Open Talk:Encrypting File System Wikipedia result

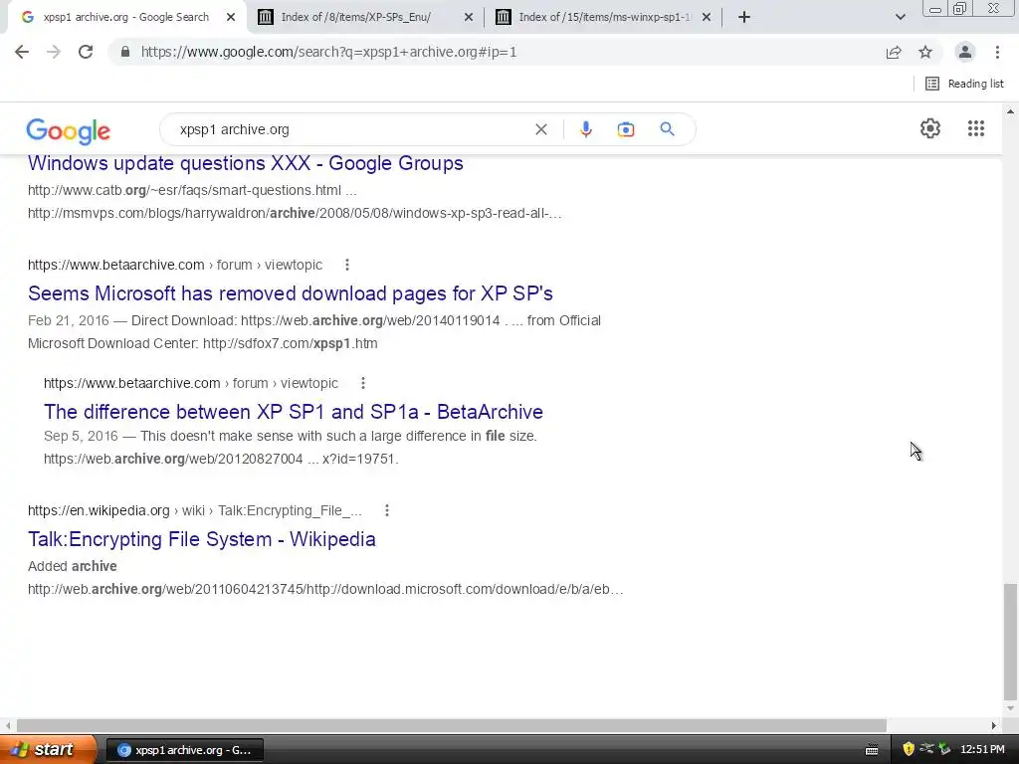201,539
